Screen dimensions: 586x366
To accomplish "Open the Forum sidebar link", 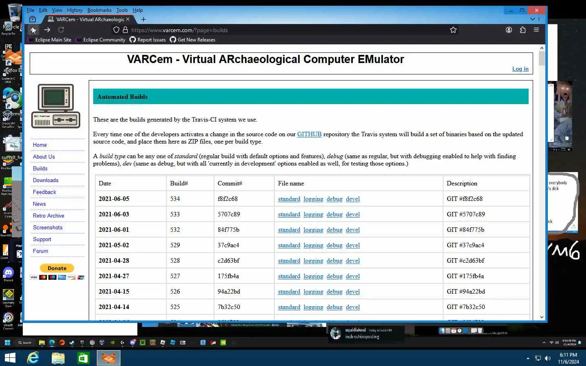I will [x=40, y=251].
